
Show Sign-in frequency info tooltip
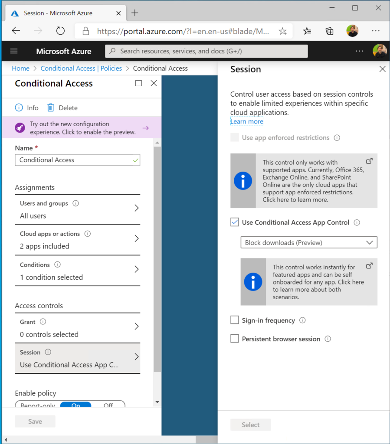[x=302, y=320]
